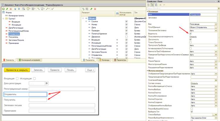Click the green add element icon in form elements toolbar
This screenshot has width=220, height=121.
3,9
